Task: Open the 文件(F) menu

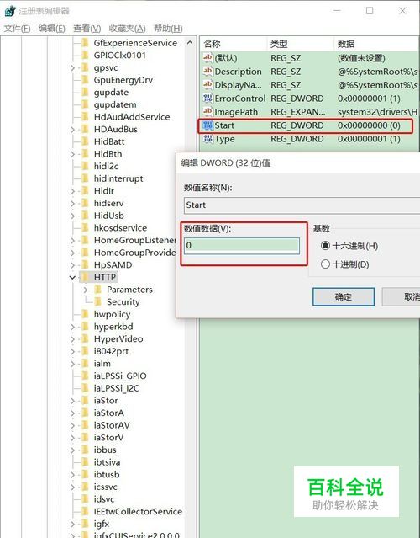Action: tap(17, 29)
